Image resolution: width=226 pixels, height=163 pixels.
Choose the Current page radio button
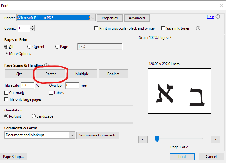click(x=29, y=47)
